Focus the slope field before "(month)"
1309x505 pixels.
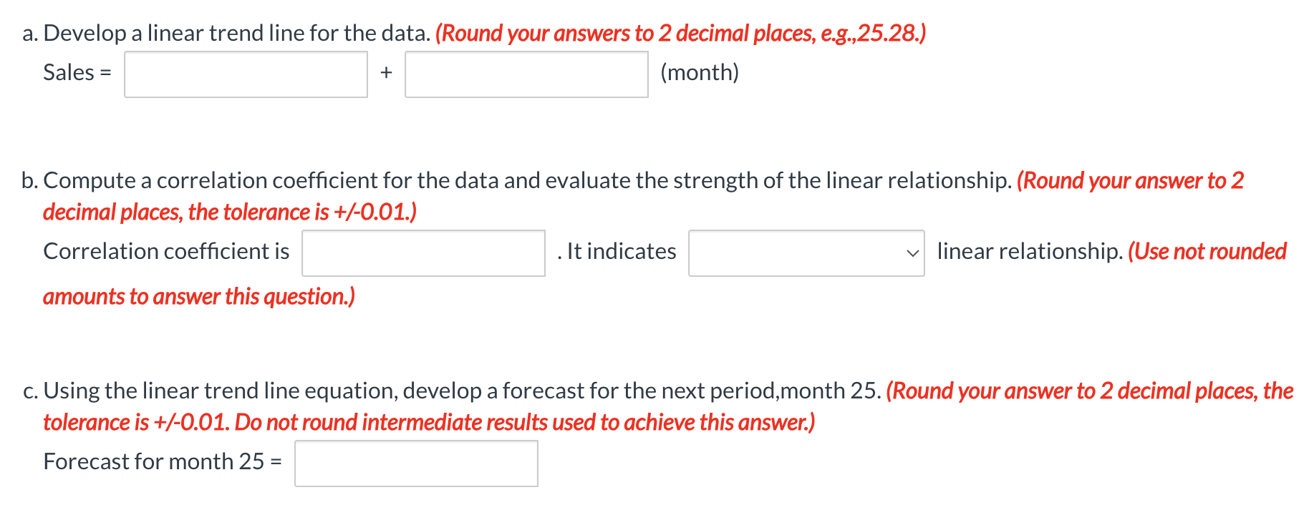click(x=526, y=74)
